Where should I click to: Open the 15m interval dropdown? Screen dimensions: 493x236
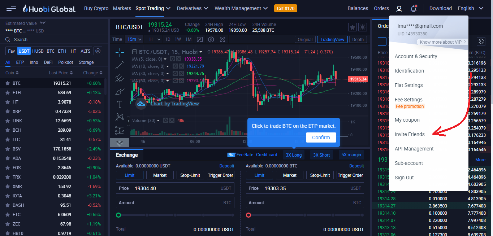134,39
